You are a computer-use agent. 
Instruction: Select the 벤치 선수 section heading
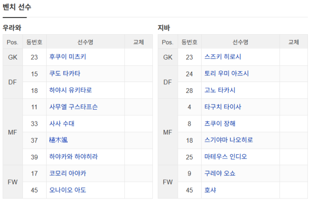pyautogui.click(x=17, y=7)
